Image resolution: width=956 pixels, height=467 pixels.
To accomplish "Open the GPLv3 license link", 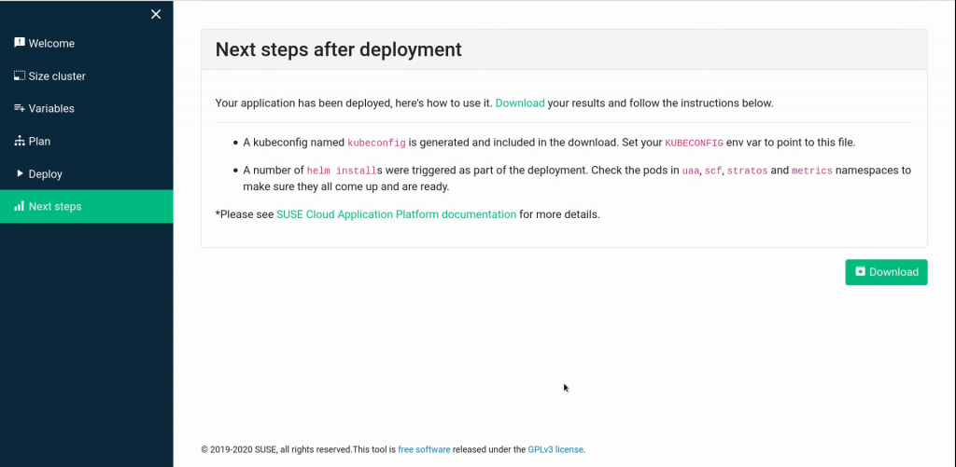I will [555, 449].
